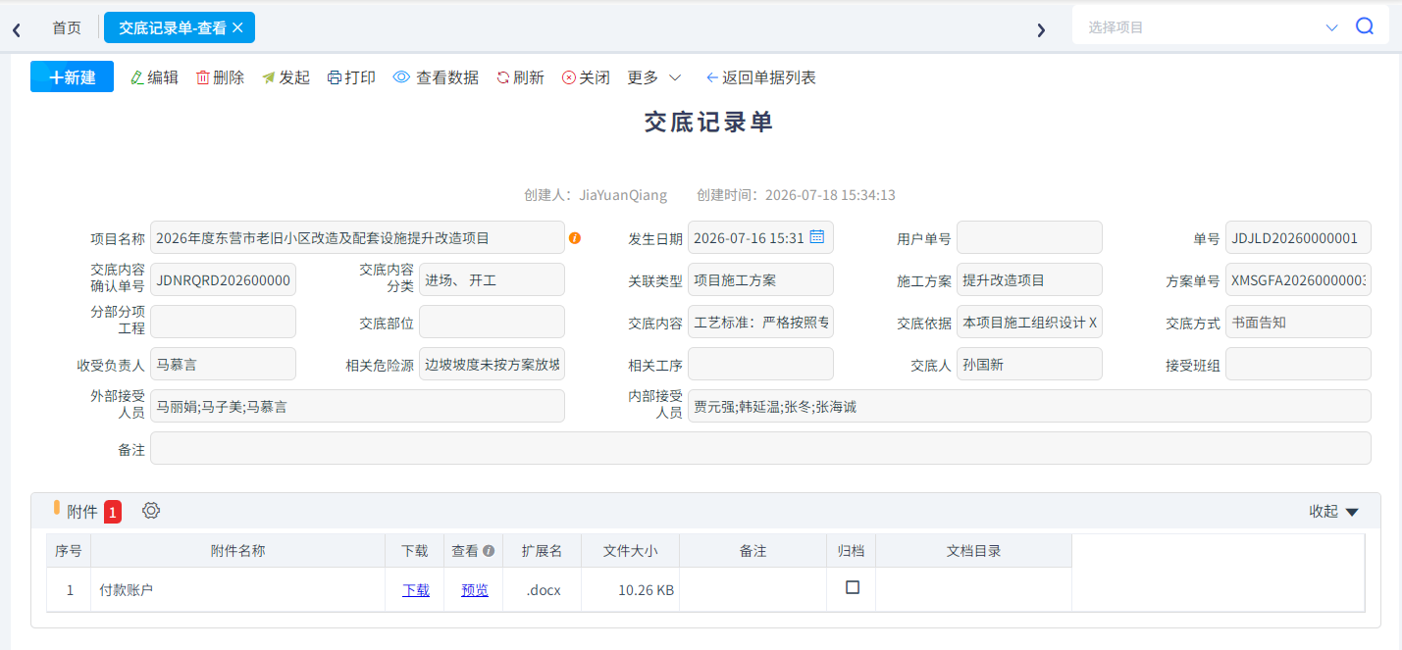The height and width of the screenshot is (650, 1402).
Task: Click the 交底依据 field
Action: (x=1029, y=322)
